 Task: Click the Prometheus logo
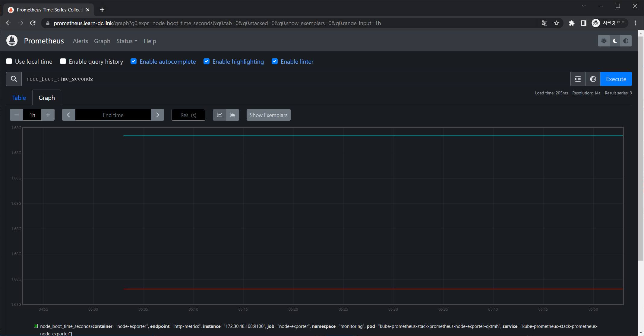(12, 40)
